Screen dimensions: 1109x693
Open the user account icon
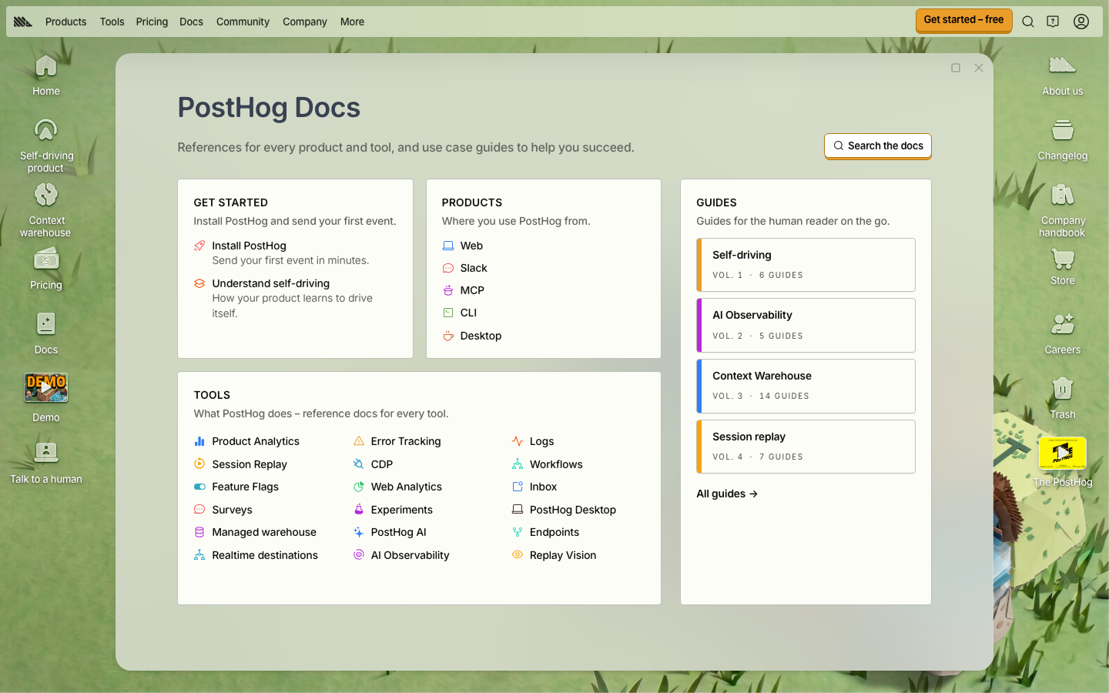(1081, 22)
